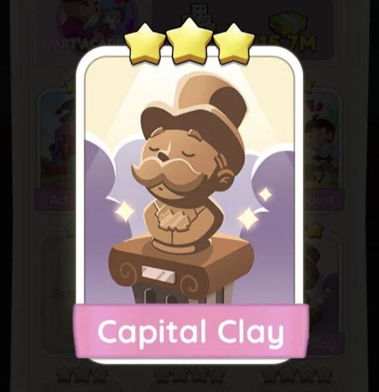Click the first gold star above the card
The height and width of the screenshot is (392, 379).
[144, 45]
